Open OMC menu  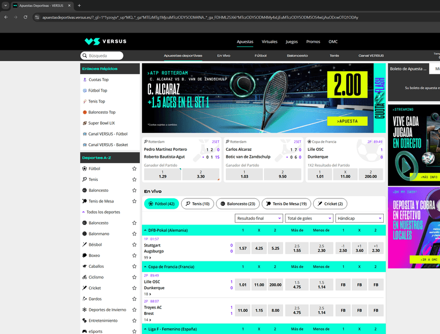point(333,42)
